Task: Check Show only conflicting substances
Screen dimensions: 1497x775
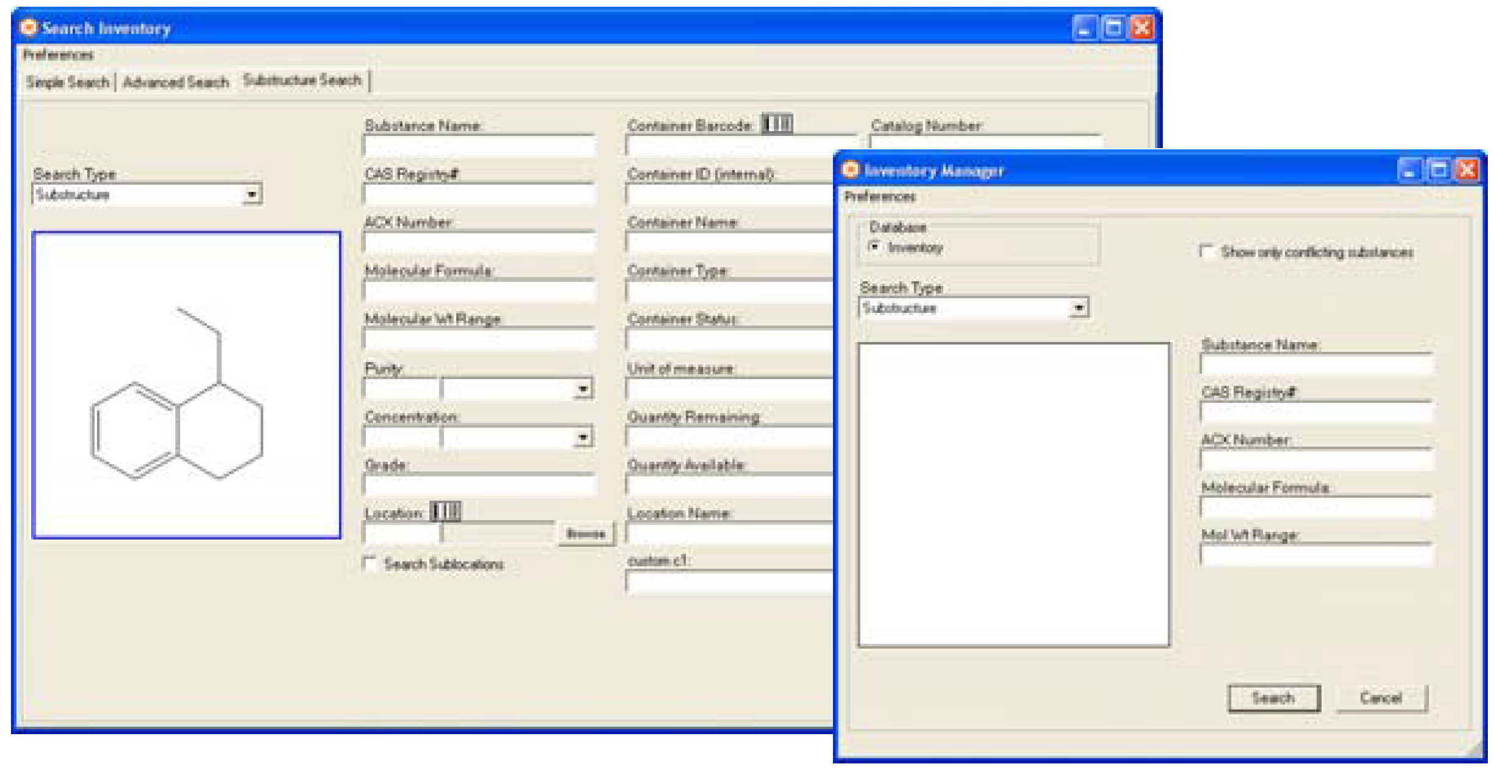Action: click(1206, 251)
